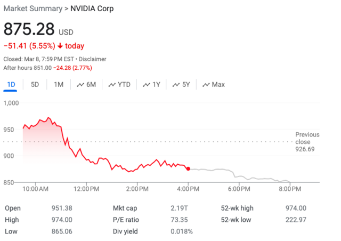Click the red 4:00 PM closing marker dot
The height and width of the screenshot is (241, 341).
188,169
